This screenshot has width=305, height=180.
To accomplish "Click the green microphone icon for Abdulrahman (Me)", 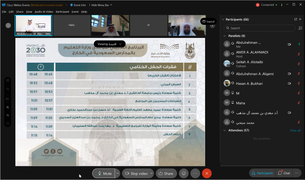I will click(299, 44).
